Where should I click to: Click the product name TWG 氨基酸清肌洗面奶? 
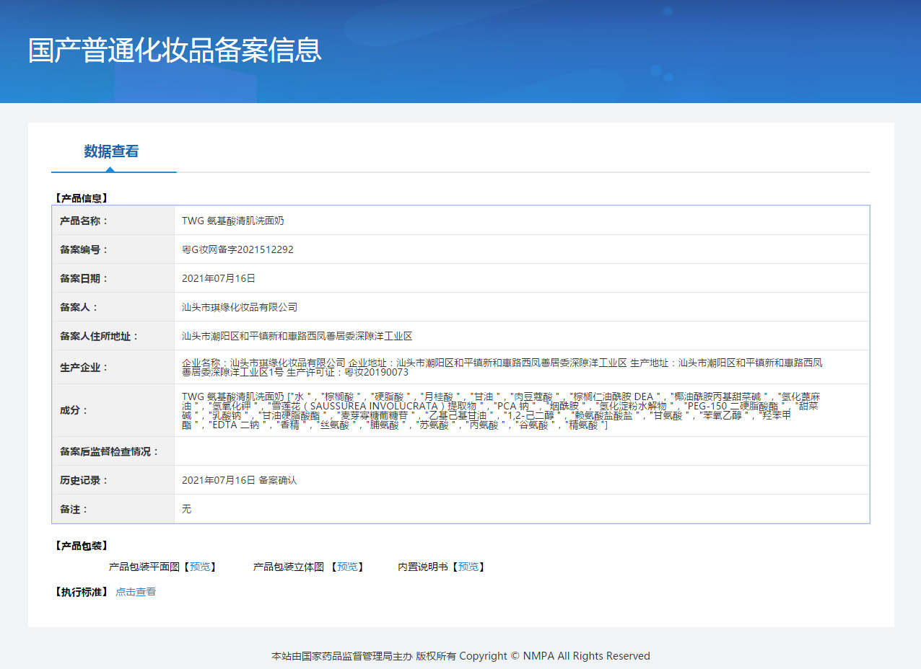point(233,221)
